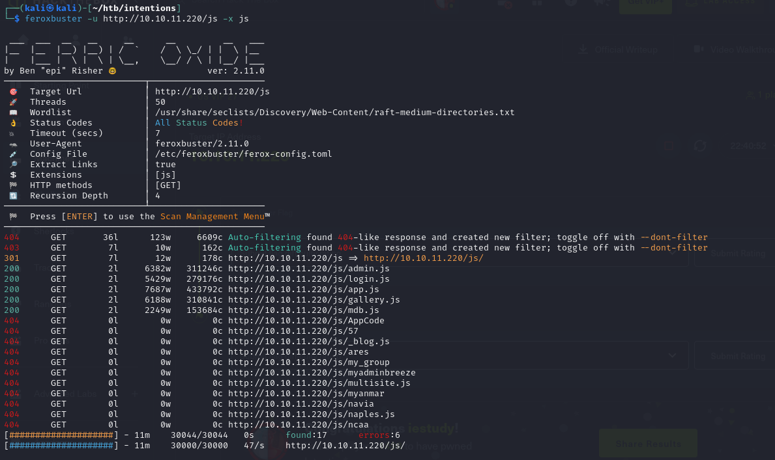
Task: Click the navia URL result
Action: point(301,404)
